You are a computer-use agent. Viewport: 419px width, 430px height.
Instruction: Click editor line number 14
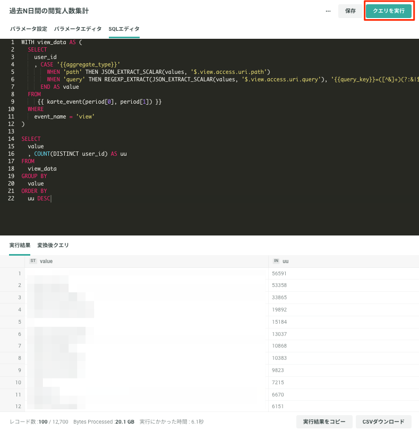(x=11, y=139)
